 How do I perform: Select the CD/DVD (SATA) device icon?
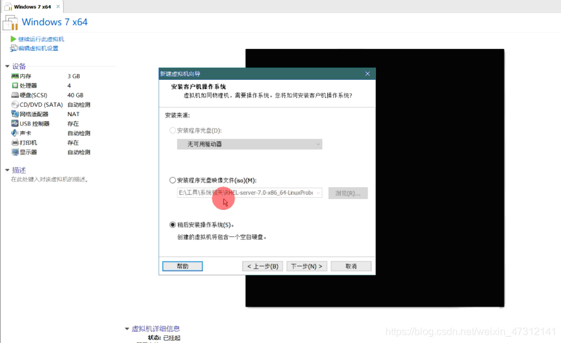[14, 104]
